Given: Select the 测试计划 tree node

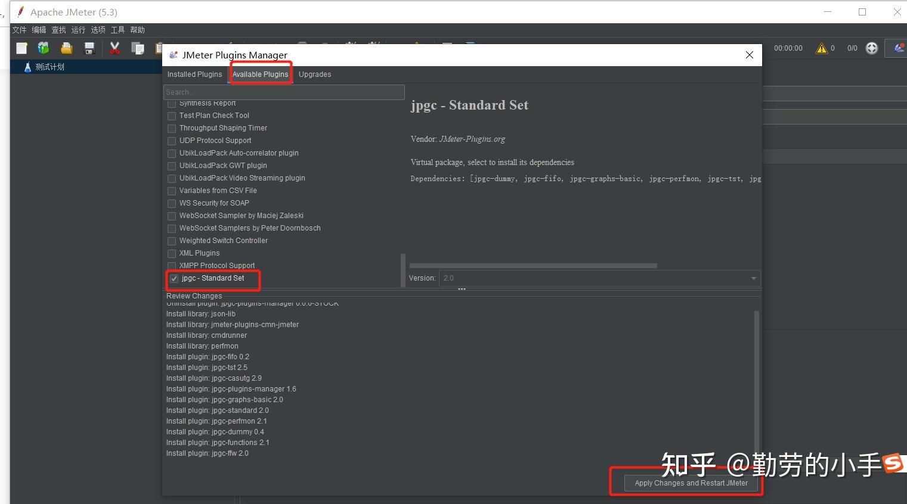Looking at the screenshot, I should [50, 67].
